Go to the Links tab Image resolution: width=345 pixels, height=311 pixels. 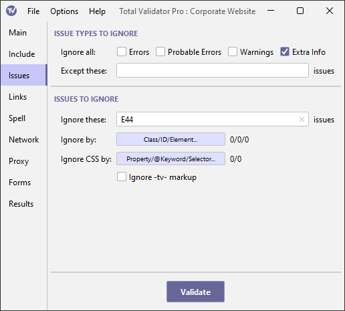coord(24,97)
